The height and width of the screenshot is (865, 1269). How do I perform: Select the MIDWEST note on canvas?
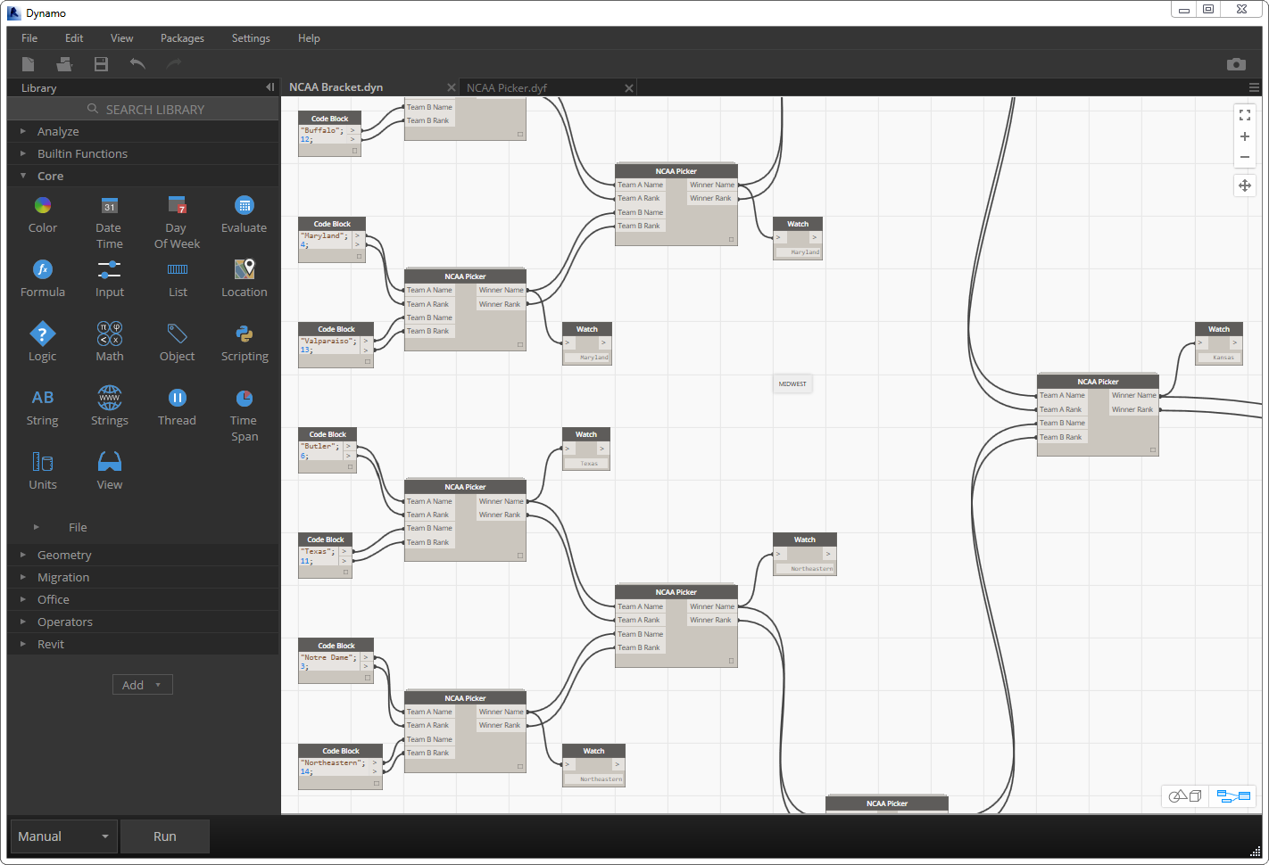[x=792, y=384]
